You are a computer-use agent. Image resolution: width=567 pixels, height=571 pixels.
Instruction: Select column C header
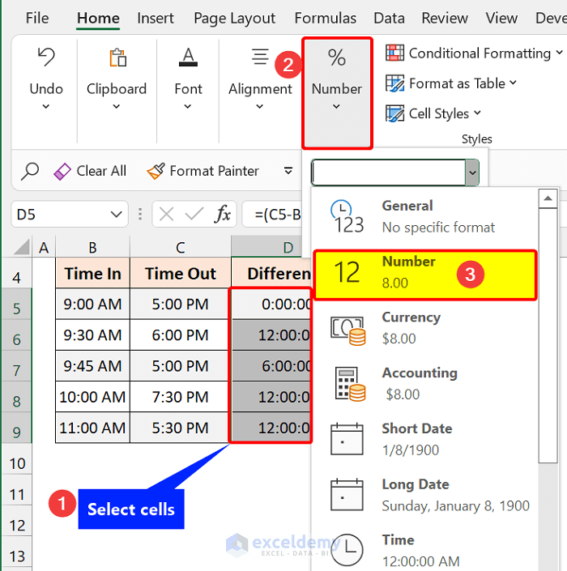point(181,247)
